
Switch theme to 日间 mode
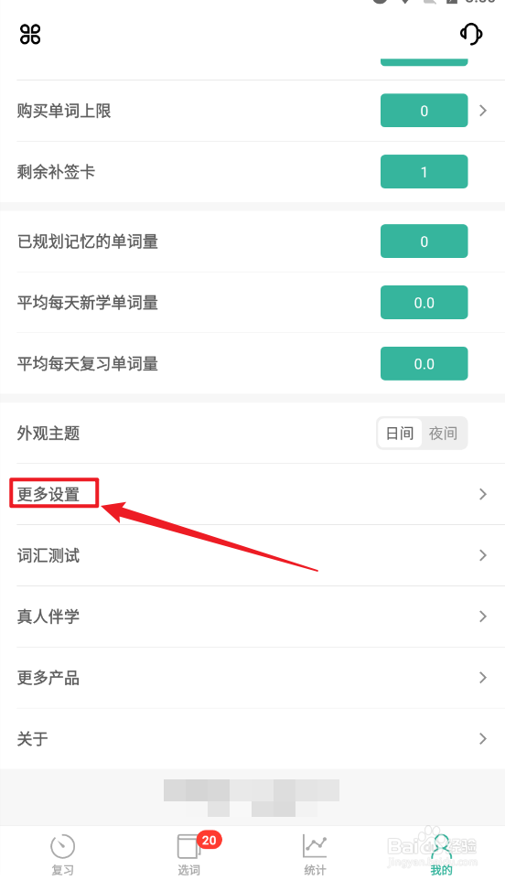(400, 434)
